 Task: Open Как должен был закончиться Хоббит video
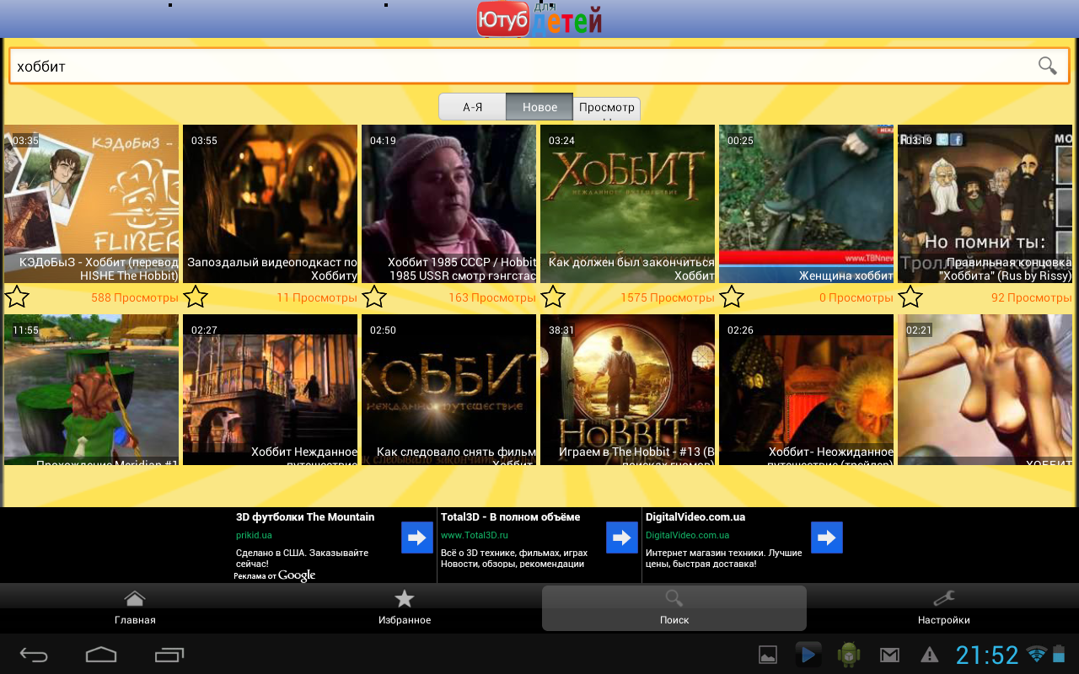point(627,204)
